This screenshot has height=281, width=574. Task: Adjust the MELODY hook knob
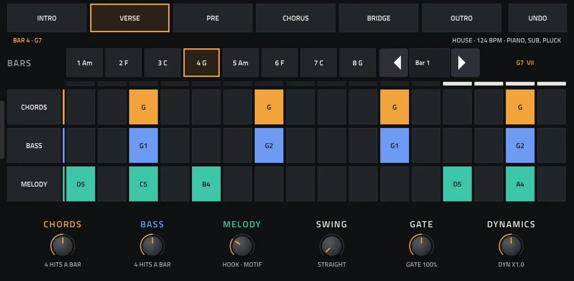coord(242,246)
